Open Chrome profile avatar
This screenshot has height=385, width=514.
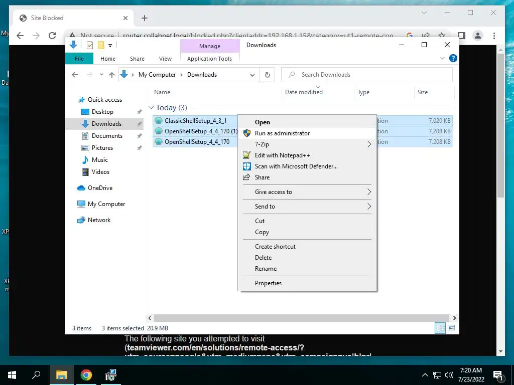click(x=478, y=36)
